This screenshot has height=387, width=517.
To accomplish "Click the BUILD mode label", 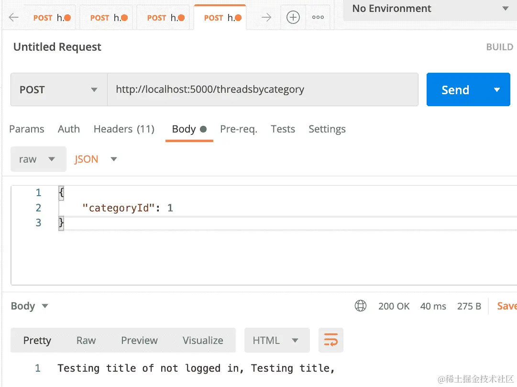I will [499, 47].
